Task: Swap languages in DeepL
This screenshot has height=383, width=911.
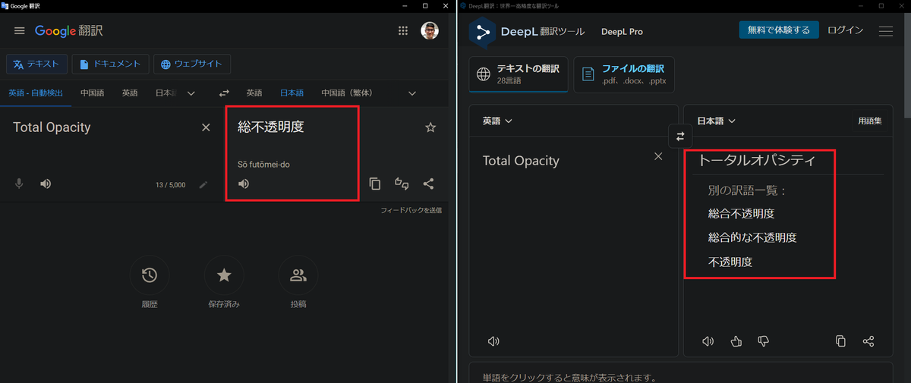Action: 680,137
